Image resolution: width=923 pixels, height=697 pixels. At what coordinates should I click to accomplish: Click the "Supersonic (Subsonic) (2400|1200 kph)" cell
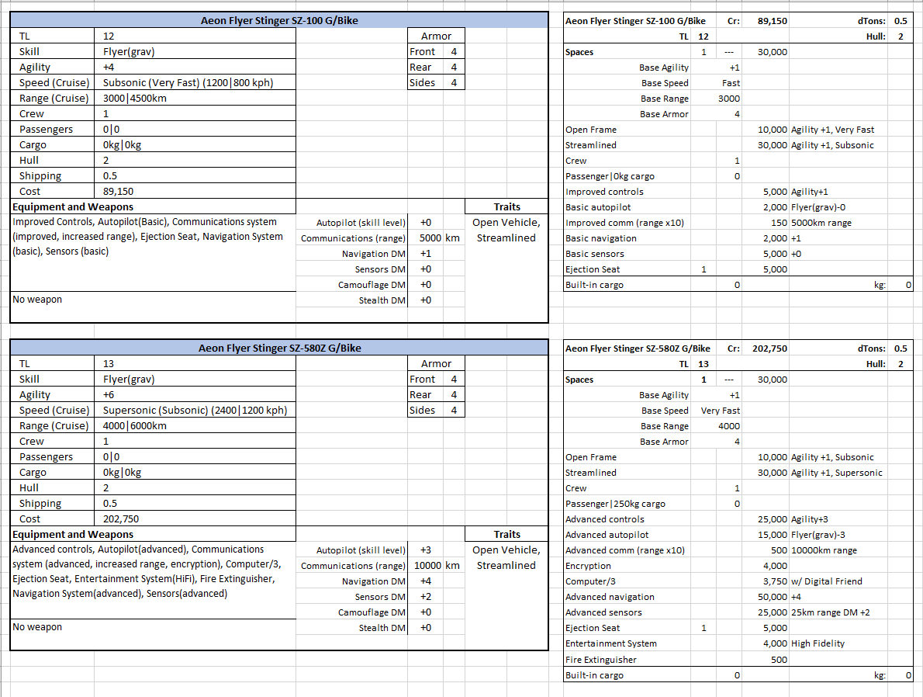195,411
